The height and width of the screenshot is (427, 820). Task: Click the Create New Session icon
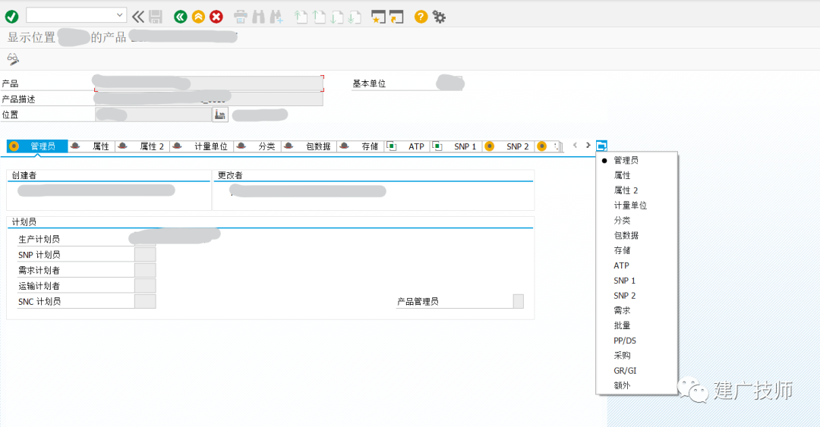tap(378, 17)
